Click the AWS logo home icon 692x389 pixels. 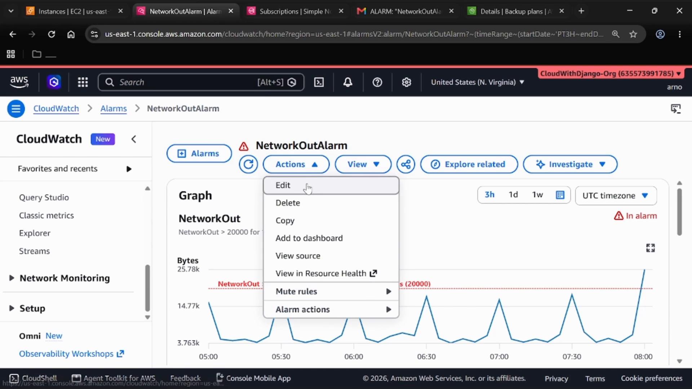pyautogui.click(x=19, y=82)
